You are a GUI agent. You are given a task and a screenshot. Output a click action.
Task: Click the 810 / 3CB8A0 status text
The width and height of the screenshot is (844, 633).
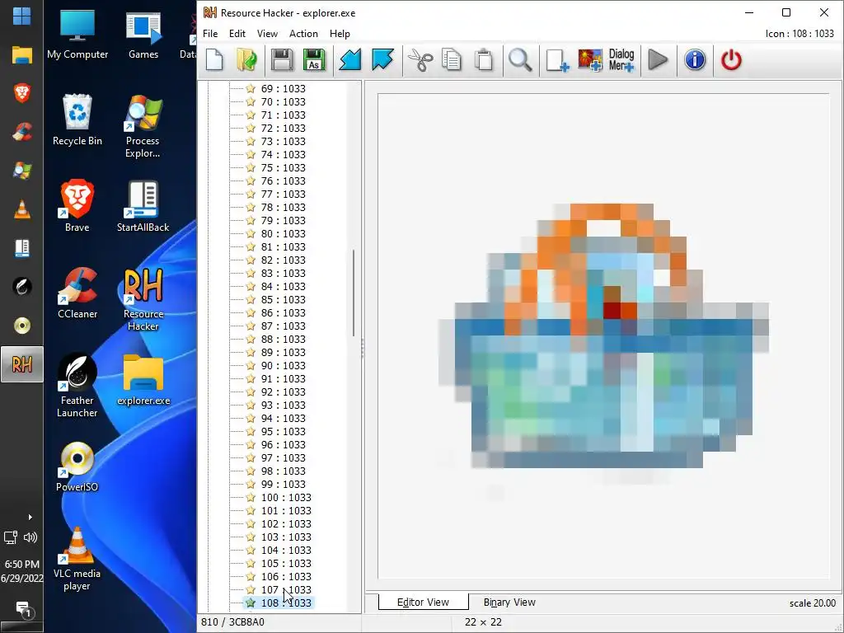tap(232, 622)
